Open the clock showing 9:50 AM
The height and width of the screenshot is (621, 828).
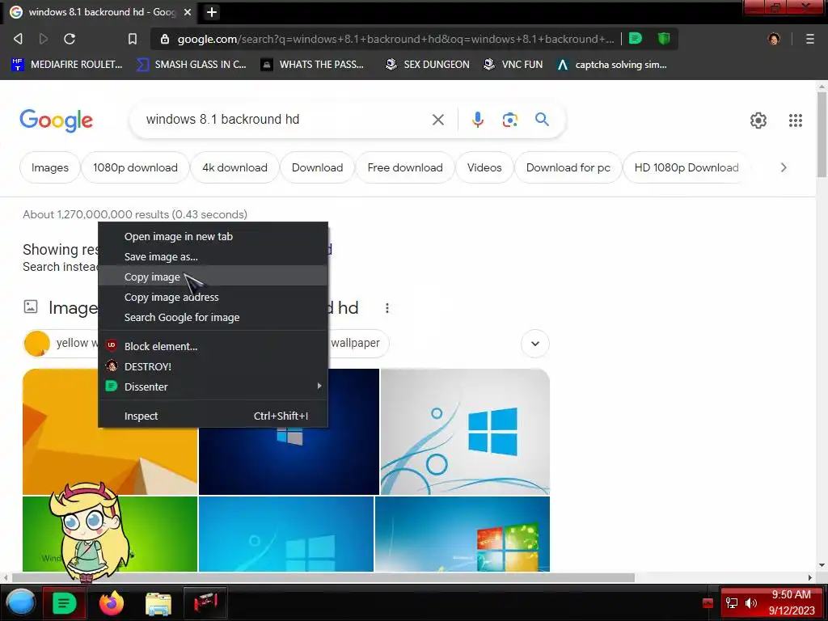coord(791,602)
